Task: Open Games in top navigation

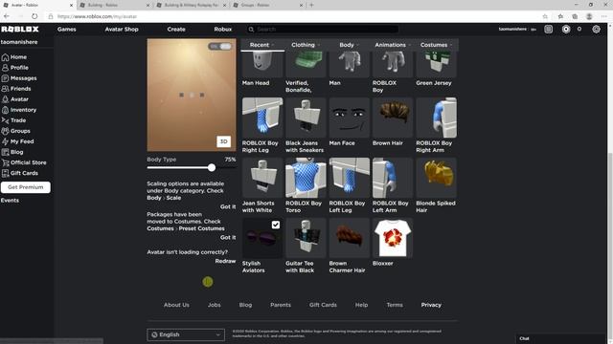Action: point(66,30)
